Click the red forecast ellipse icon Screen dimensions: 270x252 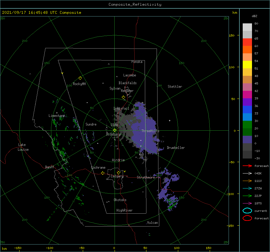[x=247, y=218]
